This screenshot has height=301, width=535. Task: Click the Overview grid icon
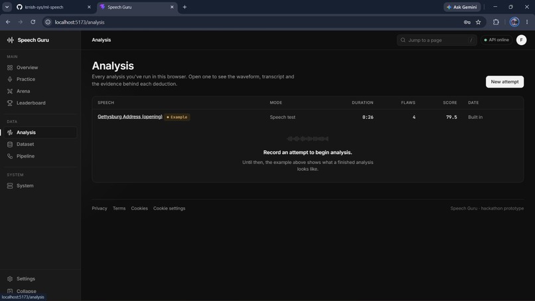point(10,68)
